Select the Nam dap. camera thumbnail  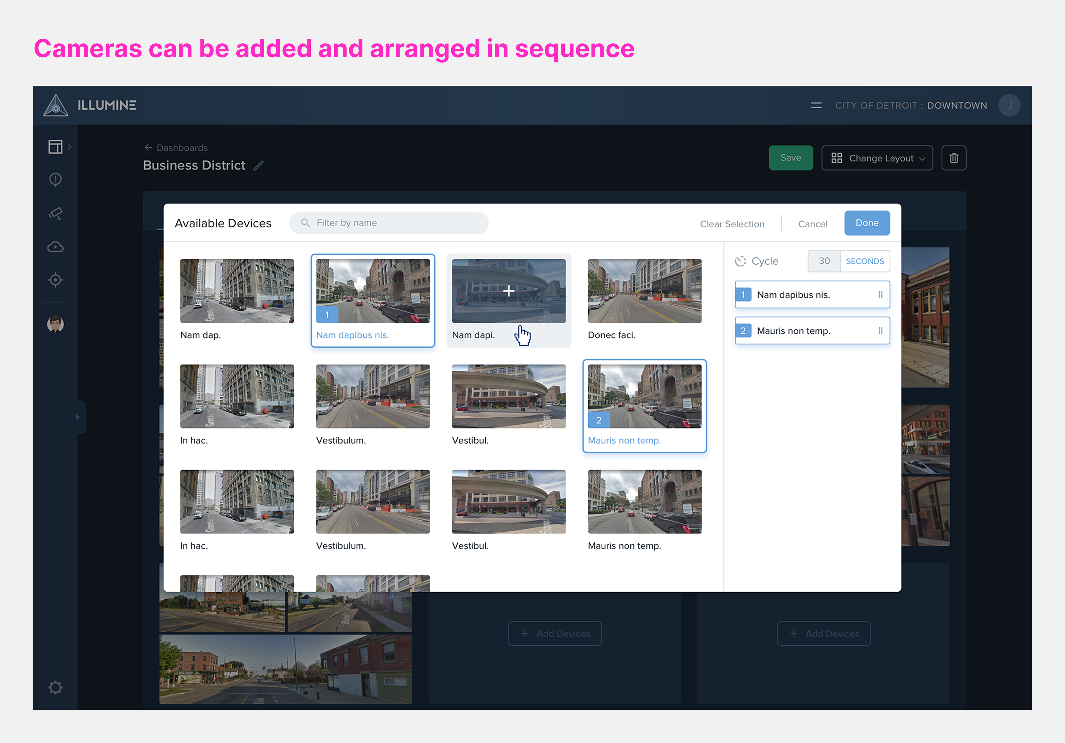237,291
